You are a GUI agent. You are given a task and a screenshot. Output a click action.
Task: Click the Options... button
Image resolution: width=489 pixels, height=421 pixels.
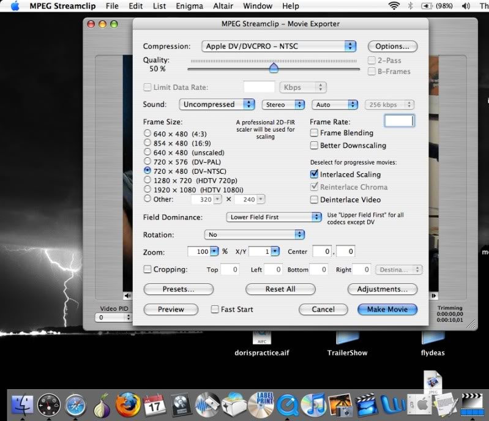392,46
